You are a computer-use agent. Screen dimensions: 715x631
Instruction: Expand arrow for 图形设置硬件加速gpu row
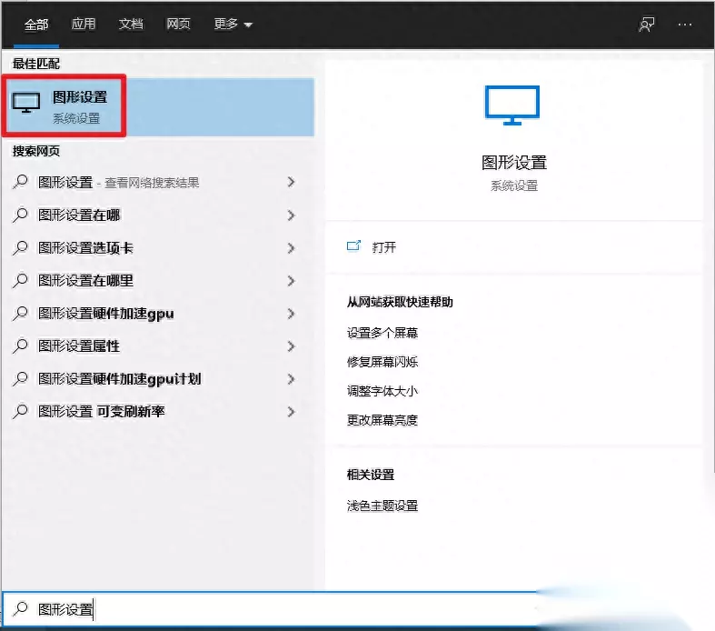[291, 314]
